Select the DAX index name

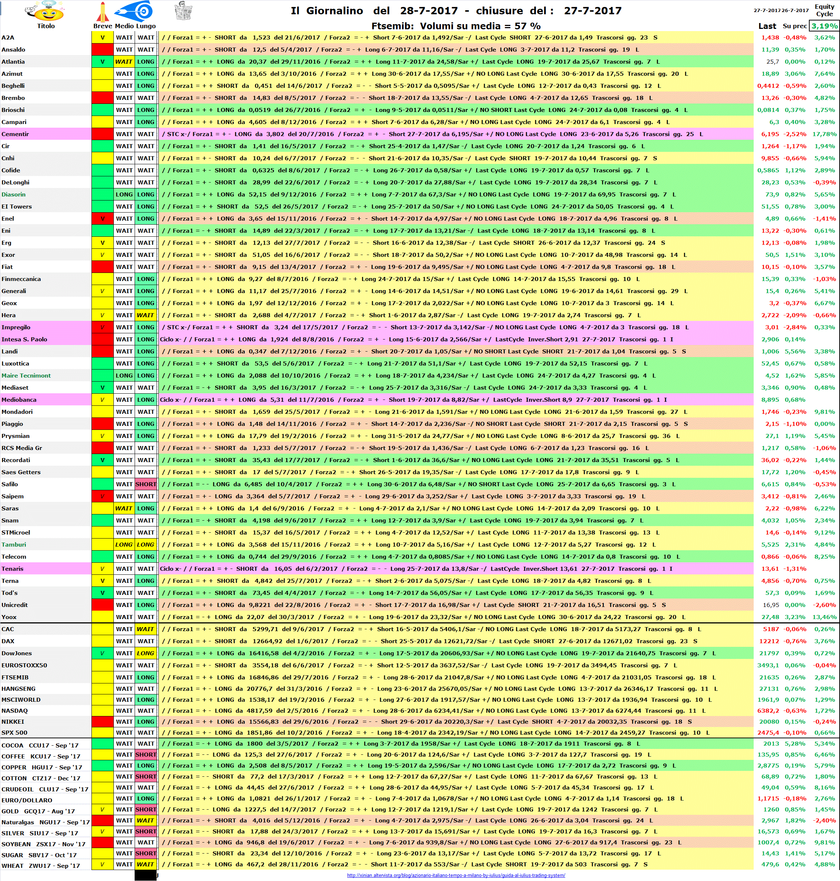(8, 641)
